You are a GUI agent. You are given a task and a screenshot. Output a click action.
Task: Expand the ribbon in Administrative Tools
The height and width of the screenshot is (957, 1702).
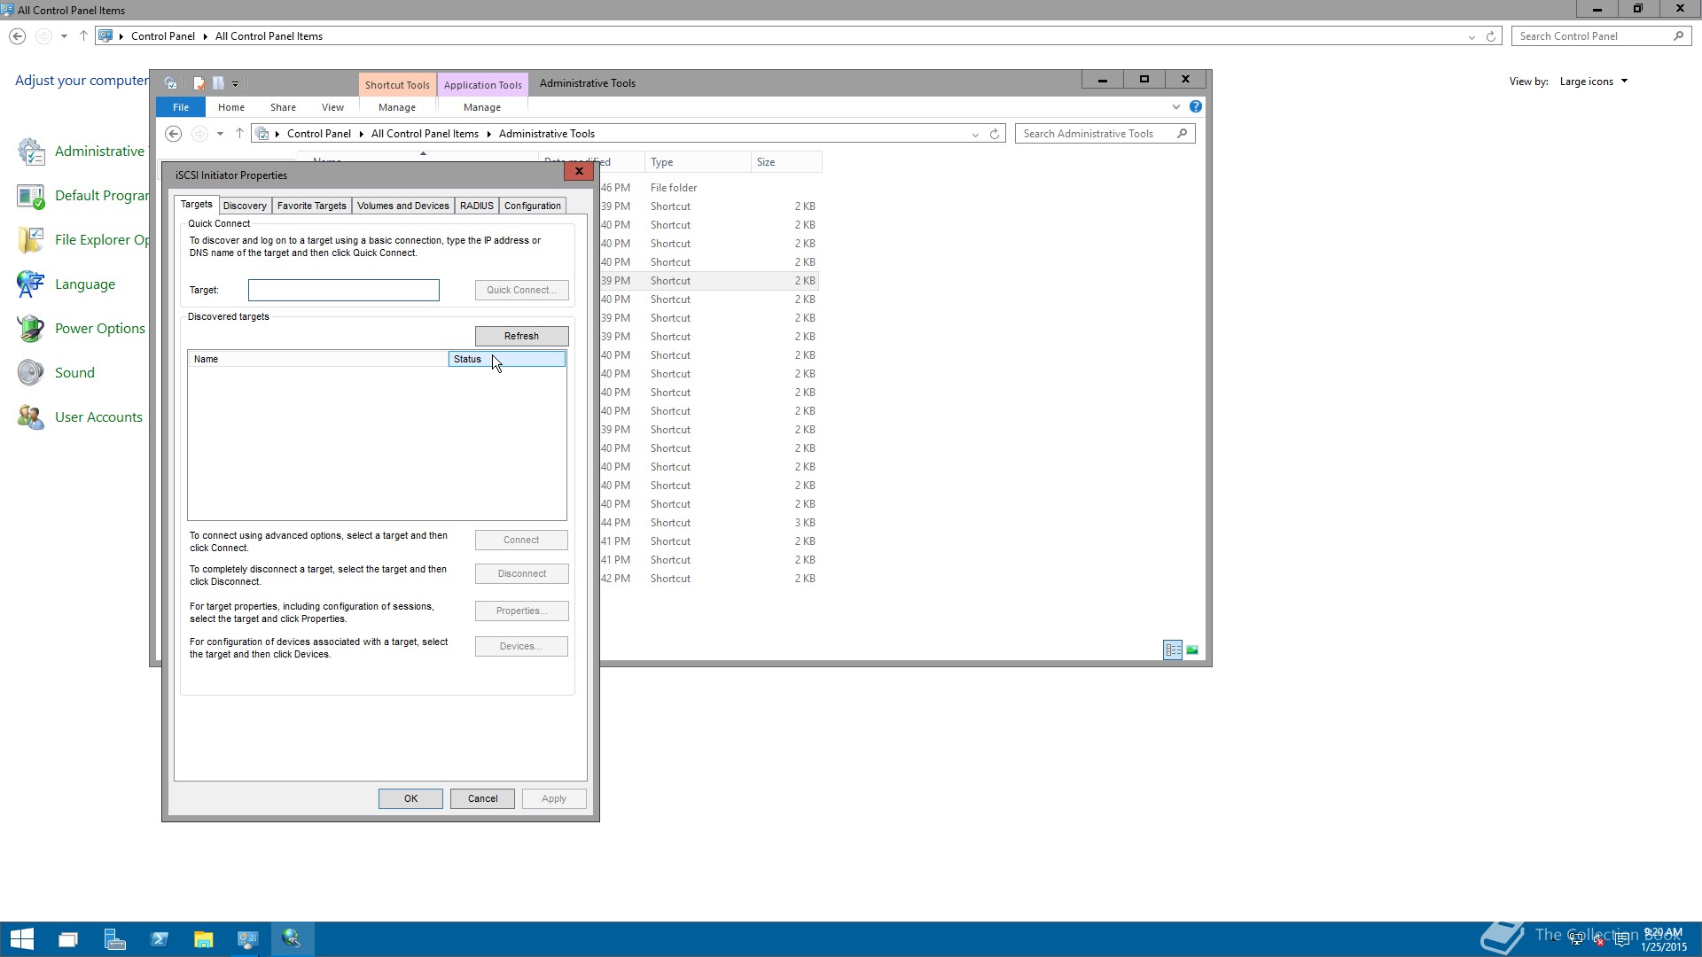click(1176, 107)
